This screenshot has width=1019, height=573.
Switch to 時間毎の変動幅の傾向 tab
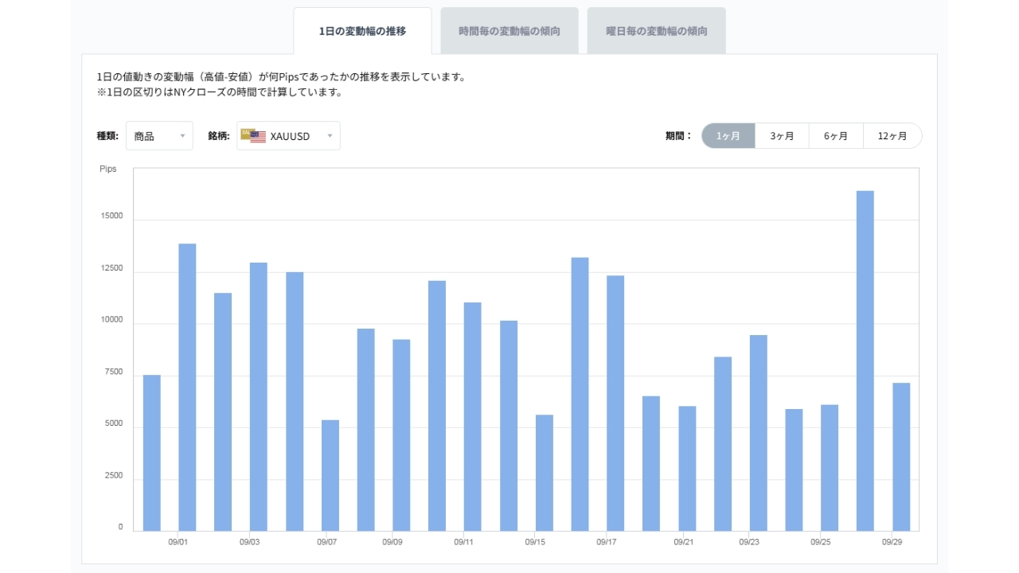pos(509,31)
